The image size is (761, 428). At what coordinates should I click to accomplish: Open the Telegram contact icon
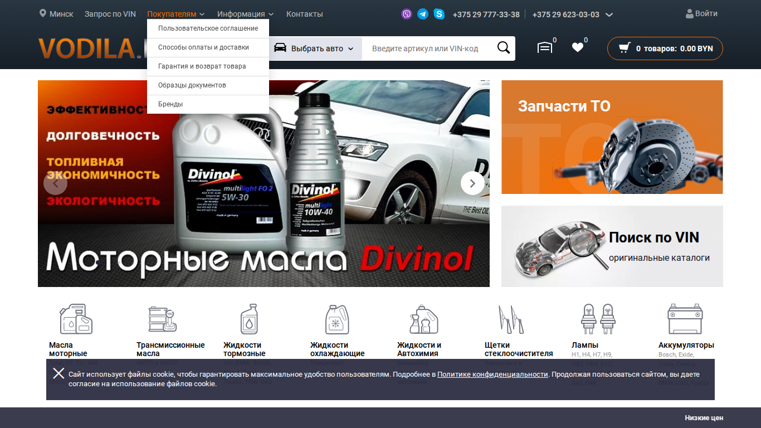[423, 14]
